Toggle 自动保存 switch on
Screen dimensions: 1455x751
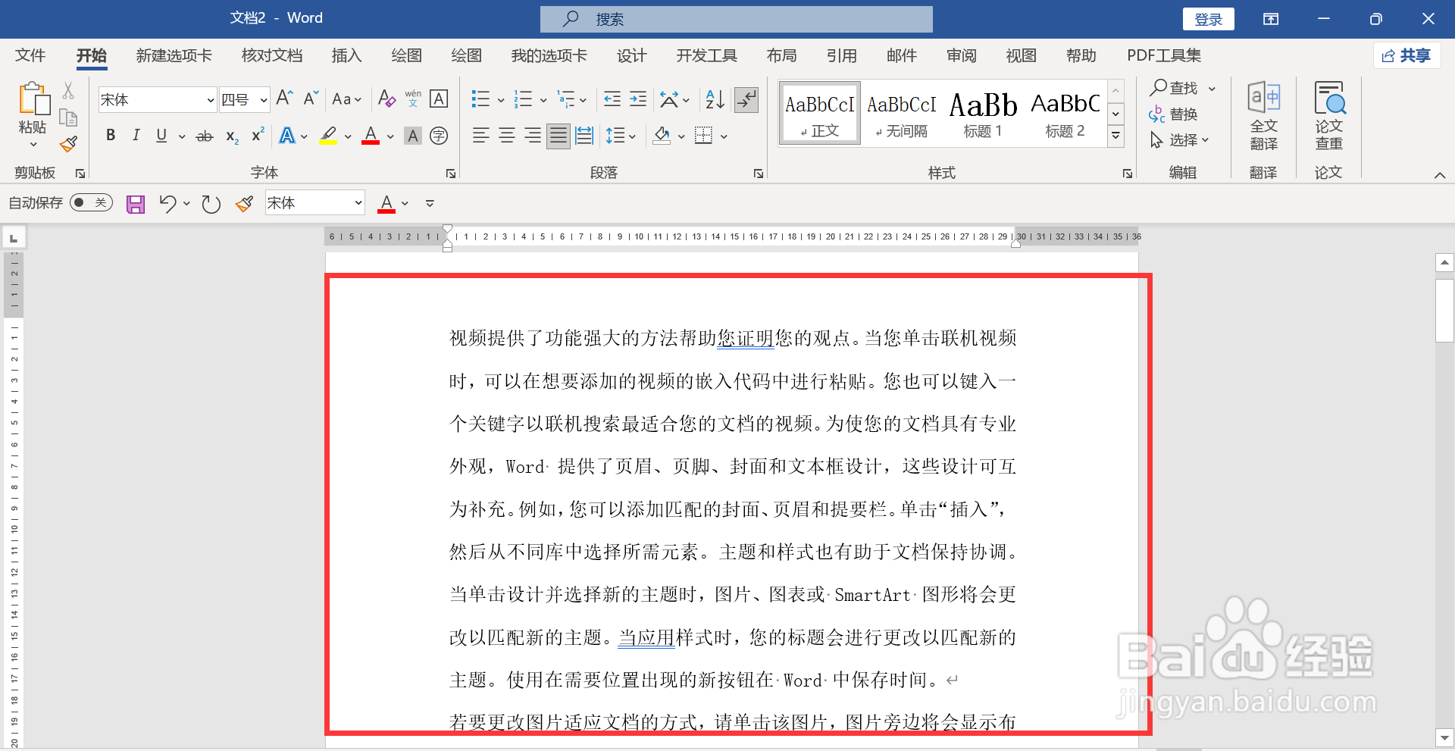click(x=90, y=202)
